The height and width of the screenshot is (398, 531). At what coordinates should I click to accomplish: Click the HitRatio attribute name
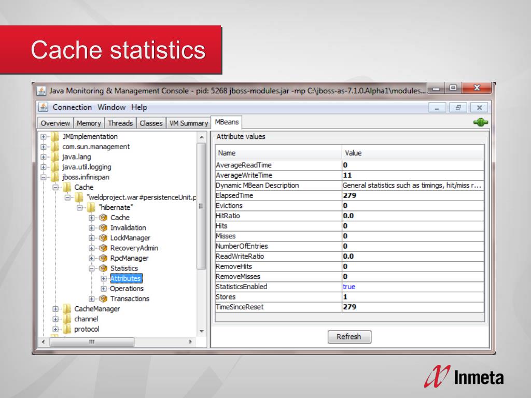pos(228,216)
